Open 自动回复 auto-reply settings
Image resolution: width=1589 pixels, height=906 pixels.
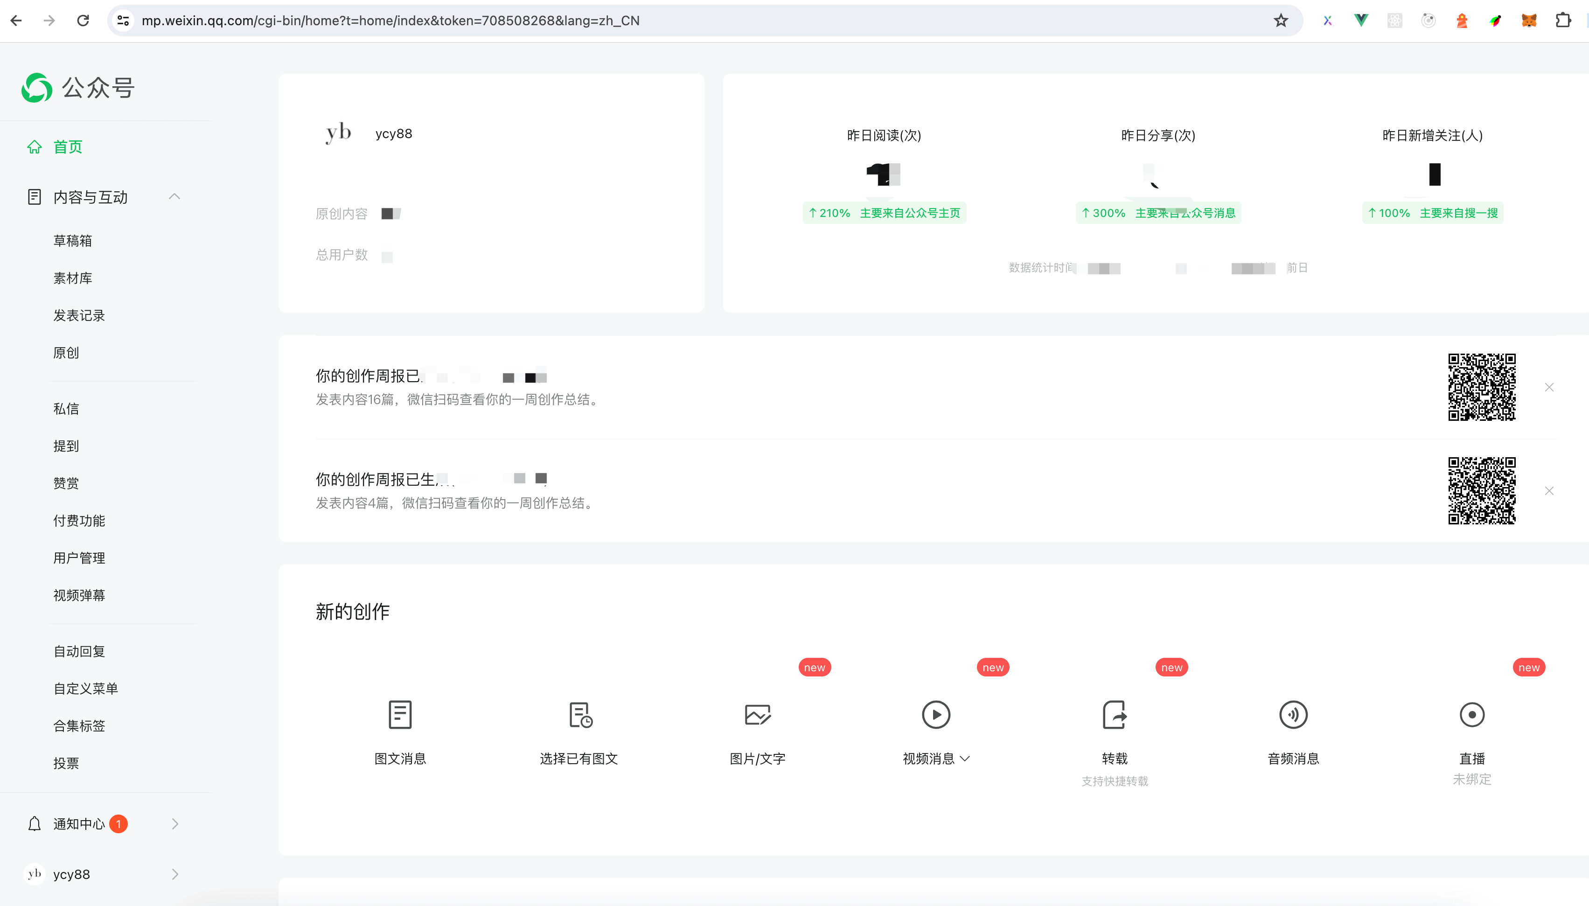[79, 651]
